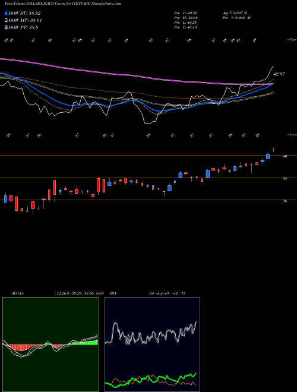Click the 'Pre O: 40.50' open value
The height and width of the screenshot is (392, 297).
click(186, 12)
